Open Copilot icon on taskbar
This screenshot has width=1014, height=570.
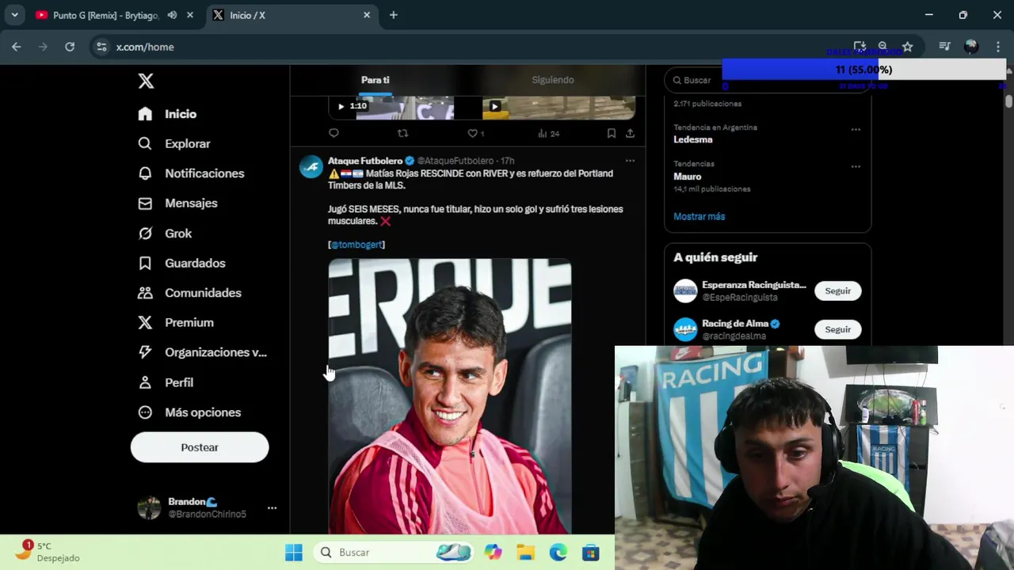[x=494, y=553]
